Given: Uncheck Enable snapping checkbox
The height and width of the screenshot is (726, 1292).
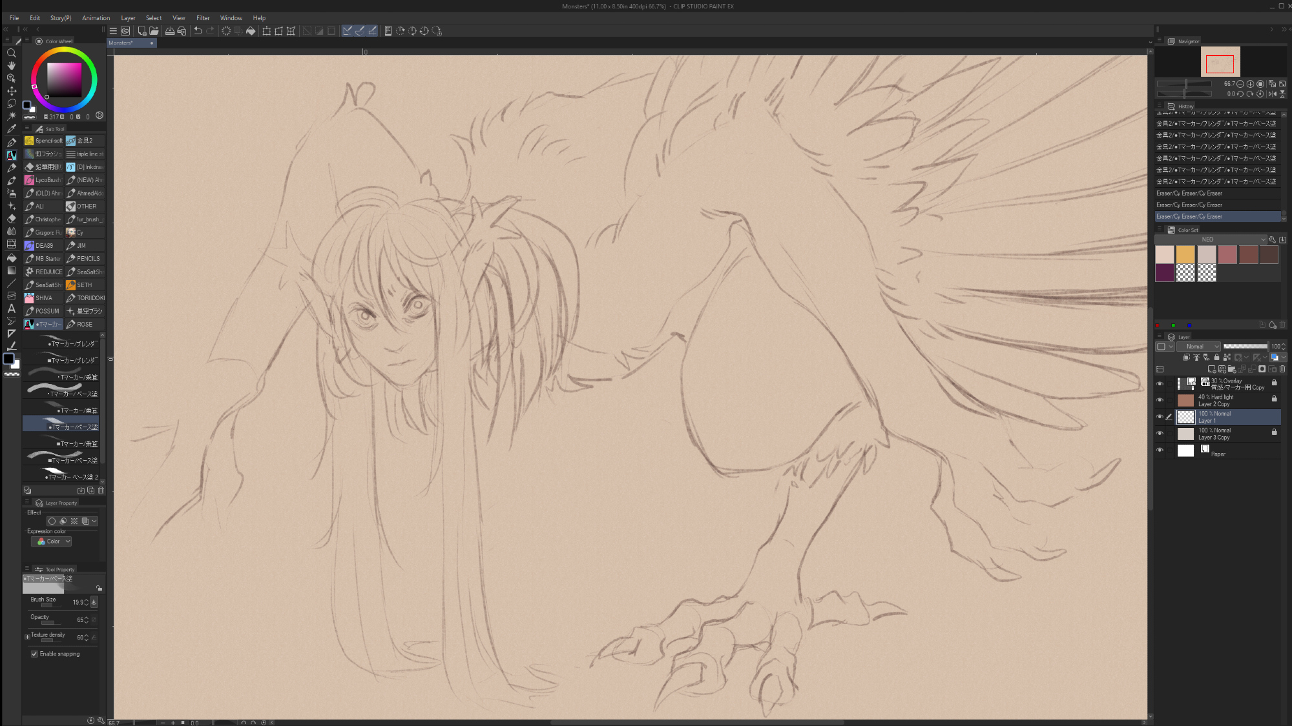Looking at the screenshot, I should pyautogui.click(x=34, y=654).
